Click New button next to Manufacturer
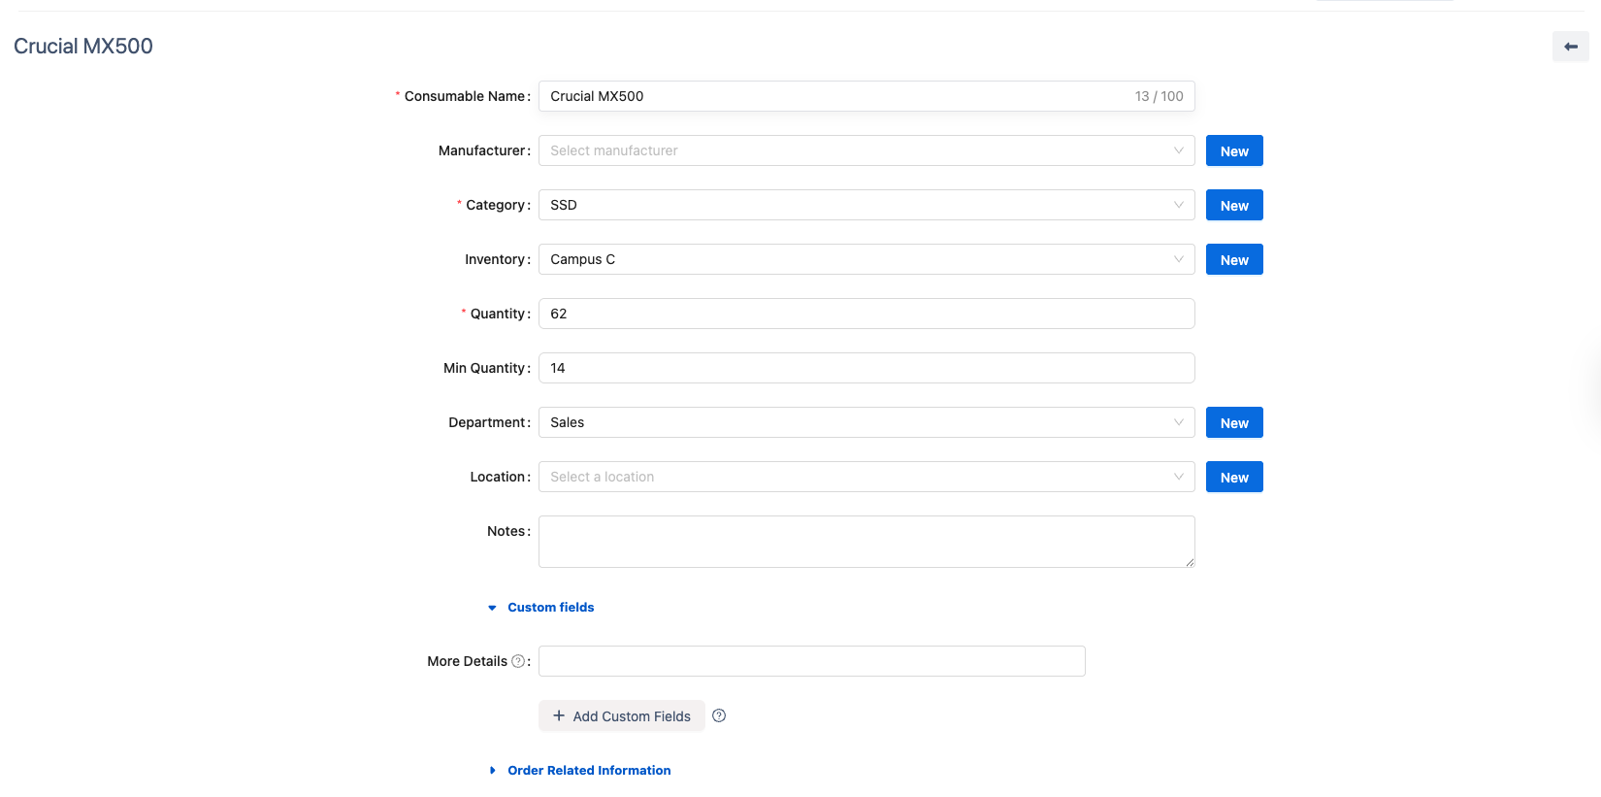Viewport: 1601px width, 797px height. point(1234,150)
